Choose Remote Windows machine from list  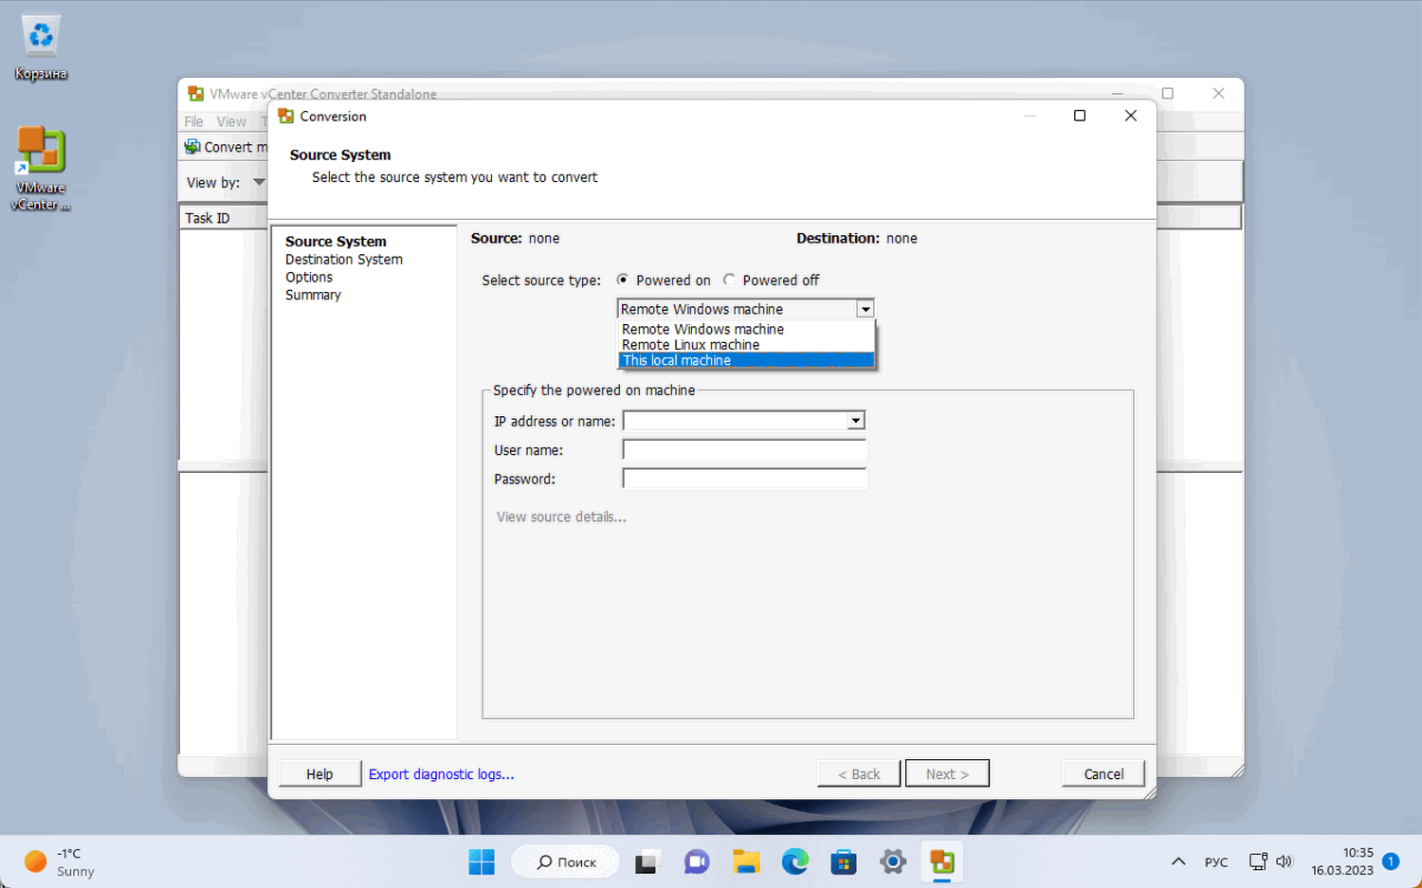[746, 329]
